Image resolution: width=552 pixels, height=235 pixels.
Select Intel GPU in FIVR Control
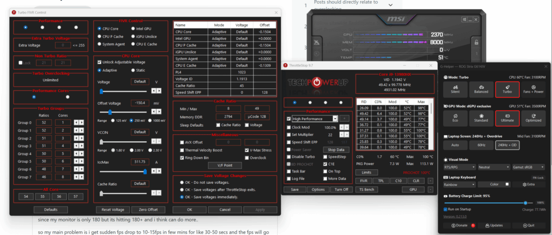coord(133,29)
